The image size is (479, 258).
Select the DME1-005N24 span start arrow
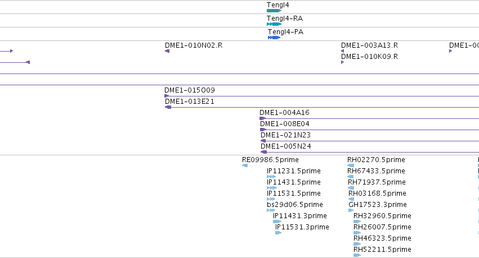(263, 152)
